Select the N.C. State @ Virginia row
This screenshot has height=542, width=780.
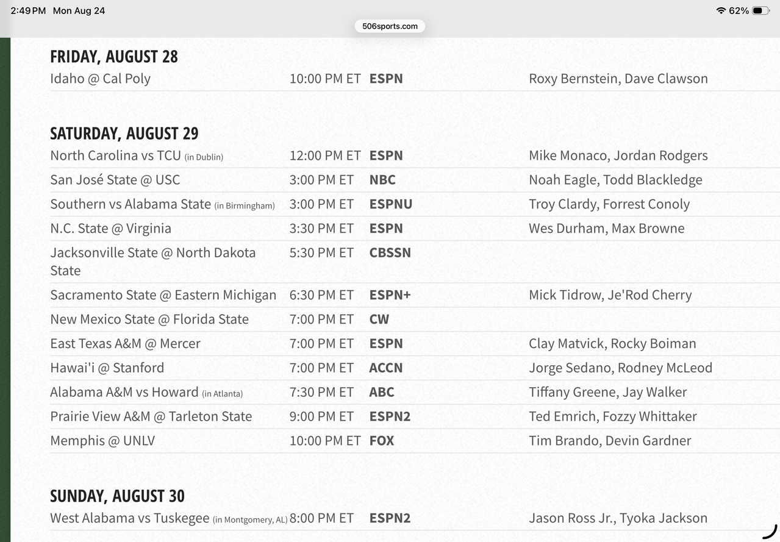click(x=415, y=229)
